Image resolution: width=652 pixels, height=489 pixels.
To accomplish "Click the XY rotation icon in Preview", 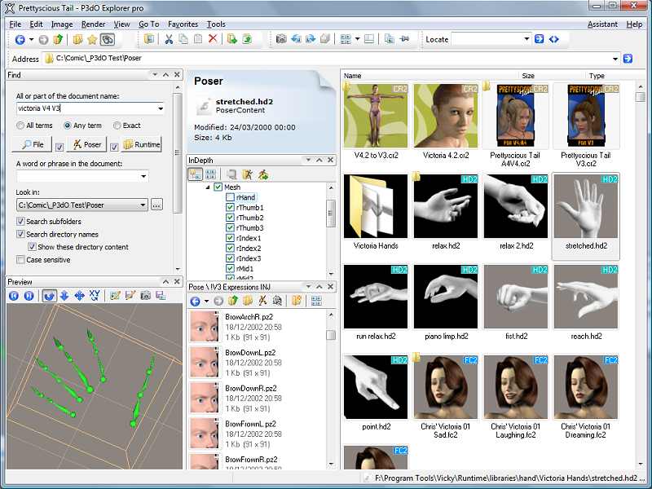I will pos(95,295).
